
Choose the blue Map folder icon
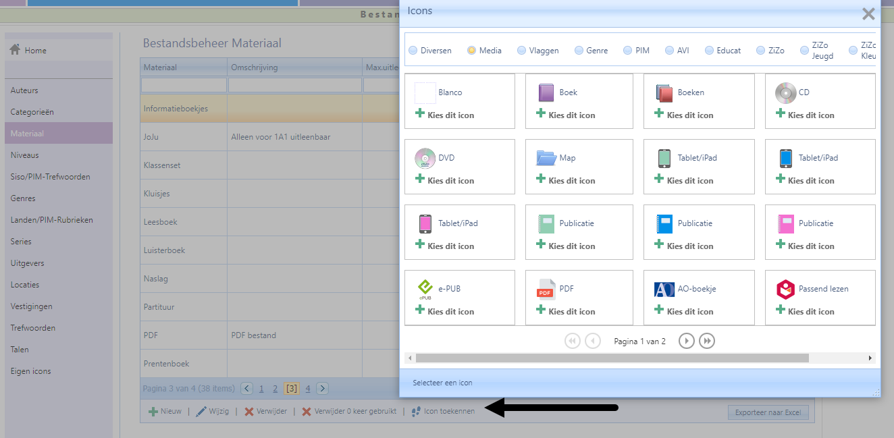pyautogui.click(x=546, y=158)
